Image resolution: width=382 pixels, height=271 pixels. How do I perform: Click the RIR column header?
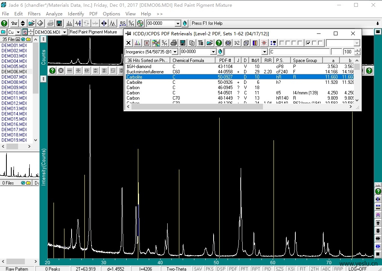pos(268,60)
